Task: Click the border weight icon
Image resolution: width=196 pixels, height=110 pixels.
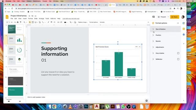Action: coord(51,22)
